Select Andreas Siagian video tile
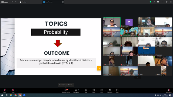173x97 pixels. 164,32
